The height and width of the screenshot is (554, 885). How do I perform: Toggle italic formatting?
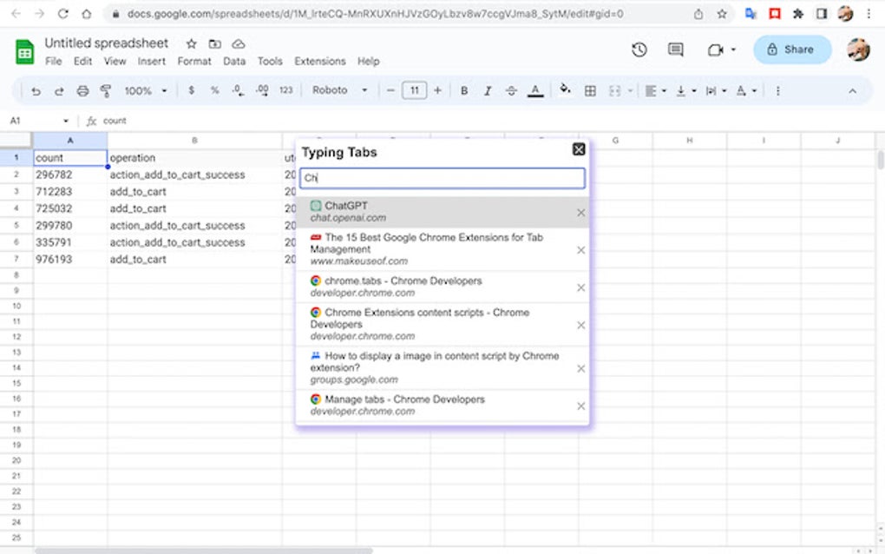(x=487, y=90)
